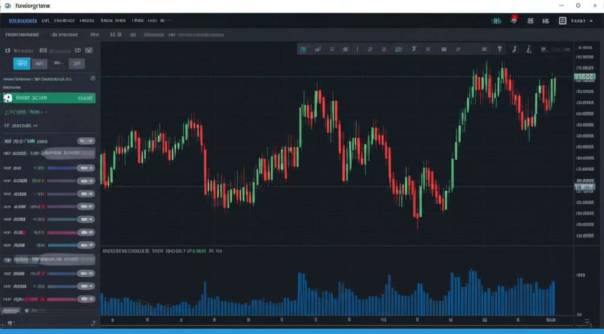
Task: Select the highlighted first chart toolbar icon
Action: [303, 49]
